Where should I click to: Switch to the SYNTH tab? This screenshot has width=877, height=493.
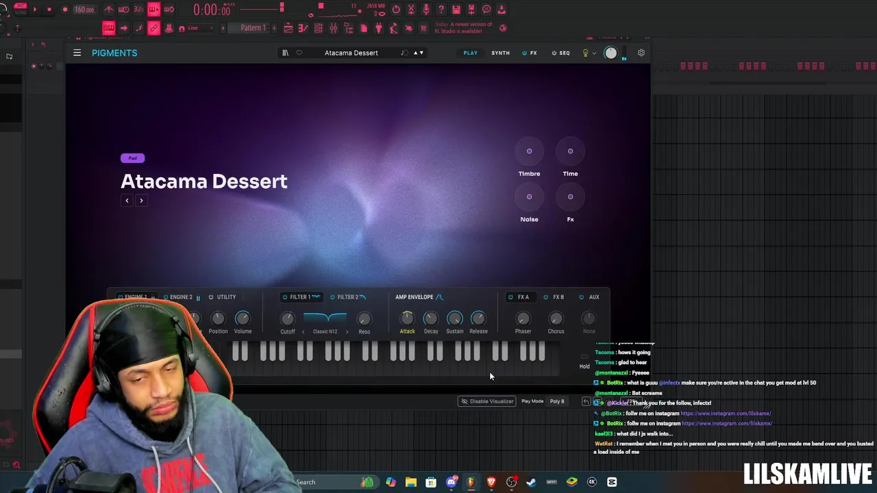[x=500, y=53]
